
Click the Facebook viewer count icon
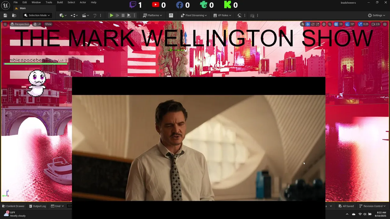179,5
